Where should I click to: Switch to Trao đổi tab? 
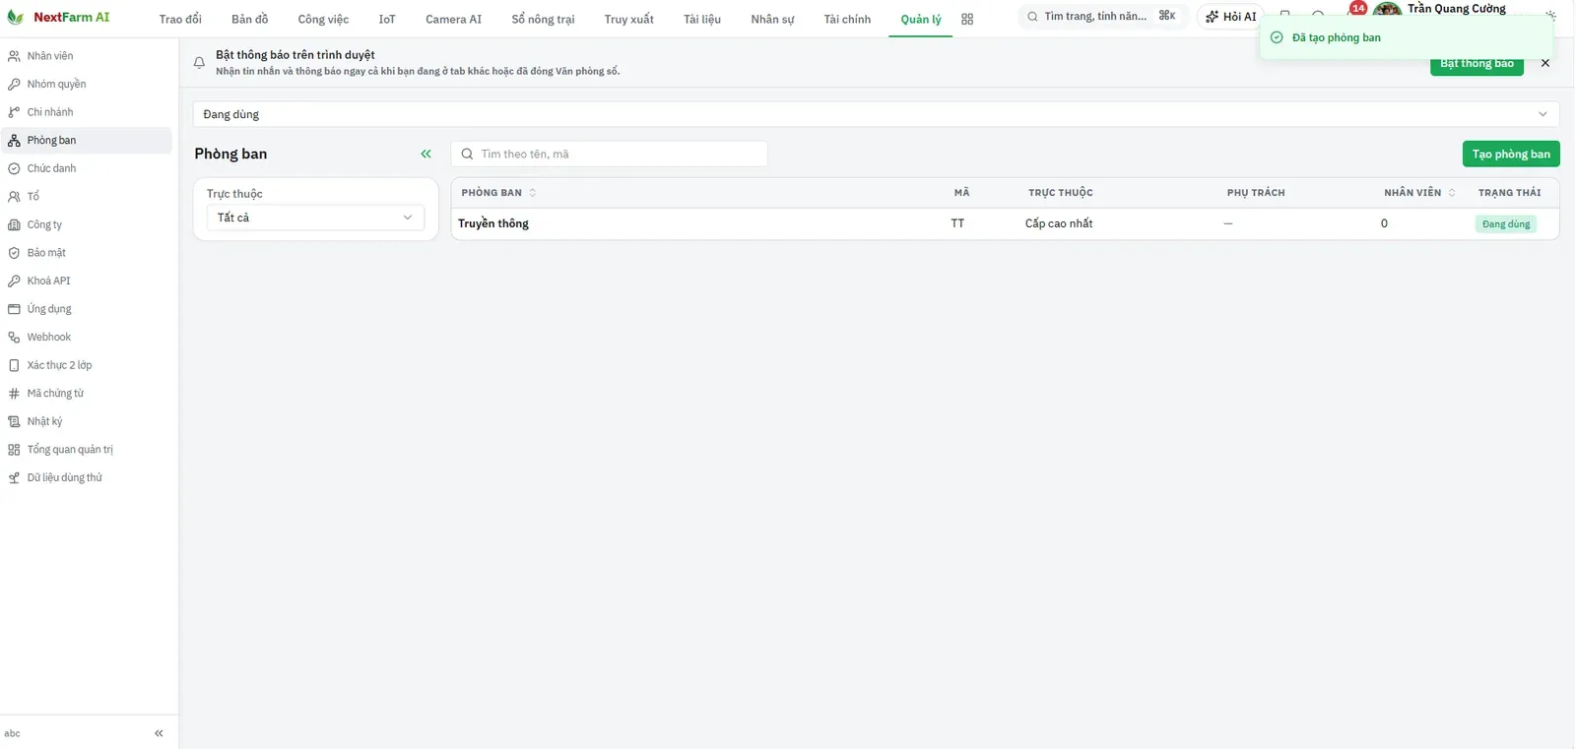[x=180, y=19]
